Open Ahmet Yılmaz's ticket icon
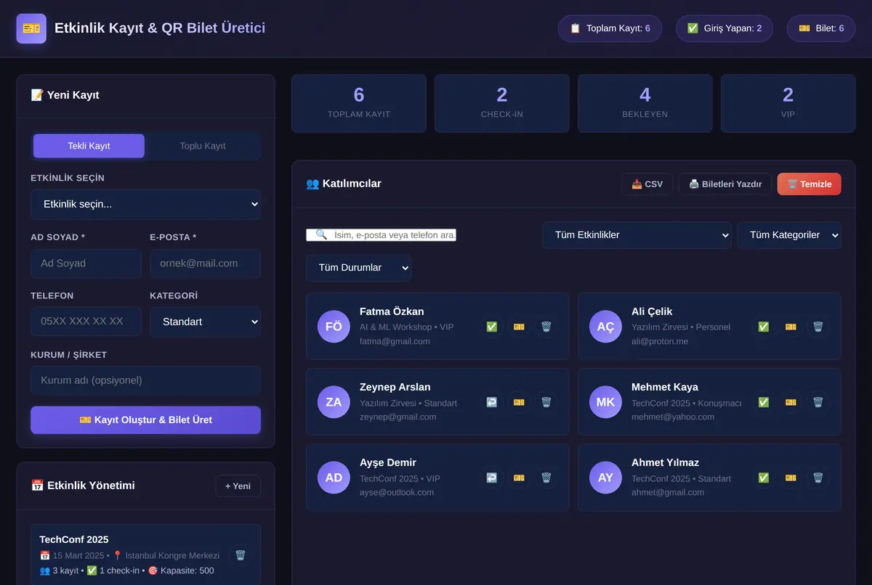This screenshot has width=872, height=585. pyautogui.click(x=791, y=478)
